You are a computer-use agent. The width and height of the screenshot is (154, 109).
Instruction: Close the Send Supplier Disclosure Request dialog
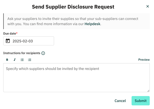147,6
